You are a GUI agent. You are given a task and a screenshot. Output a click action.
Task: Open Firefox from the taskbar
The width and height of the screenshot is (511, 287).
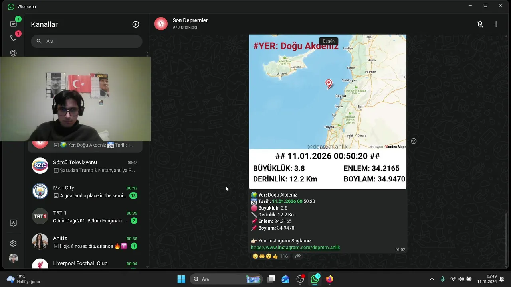pos(329,279)
